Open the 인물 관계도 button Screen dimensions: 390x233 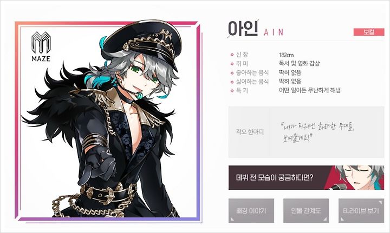click(x=306, y=211)
